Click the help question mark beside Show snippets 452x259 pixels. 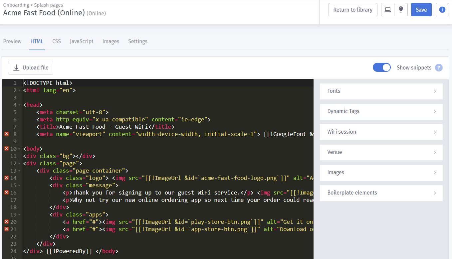[x=439, y=67]
